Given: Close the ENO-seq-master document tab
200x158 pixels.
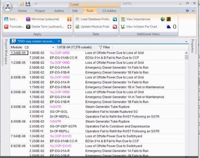Looking at the screenshot, I should coord(59,41).
